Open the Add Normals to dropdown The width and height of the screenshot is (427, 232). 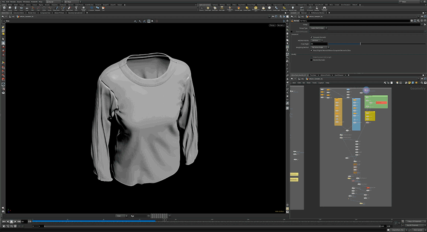click(x=316, y=41)
